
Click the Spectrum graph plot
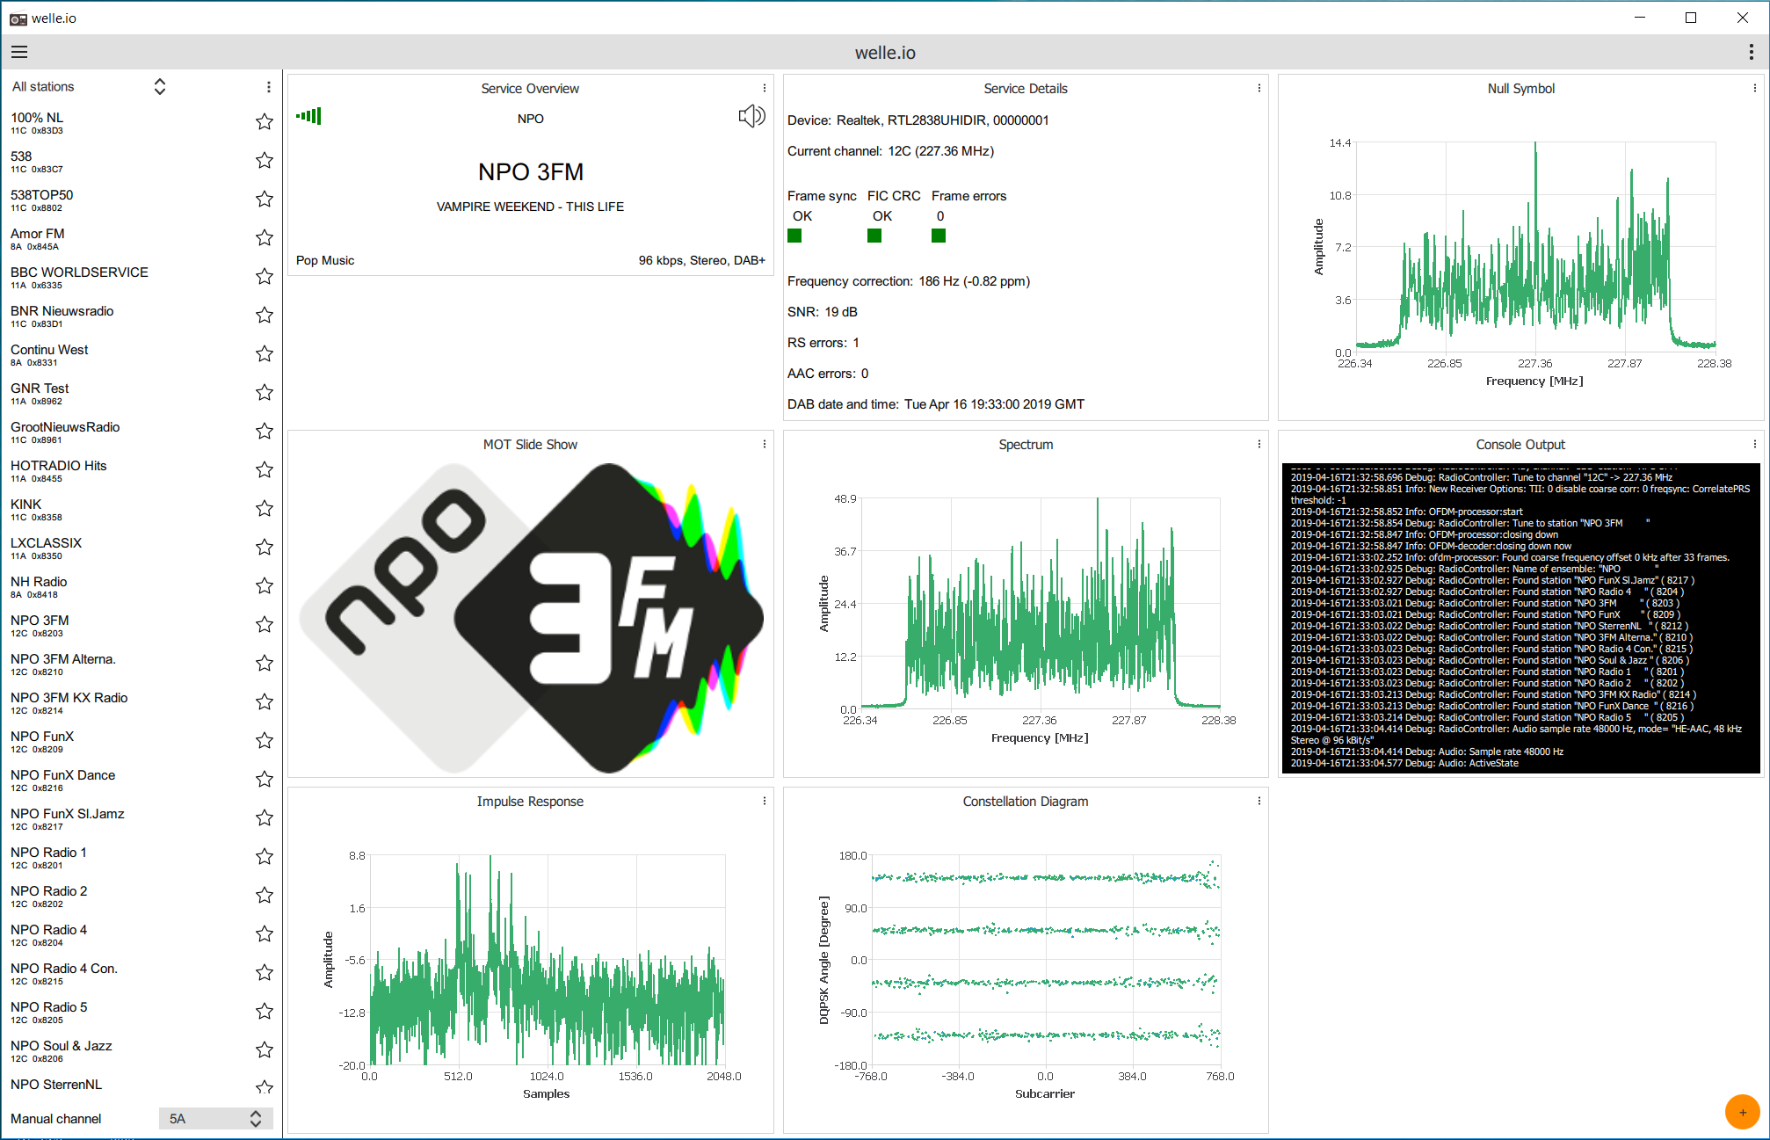tap(1041, 602)
